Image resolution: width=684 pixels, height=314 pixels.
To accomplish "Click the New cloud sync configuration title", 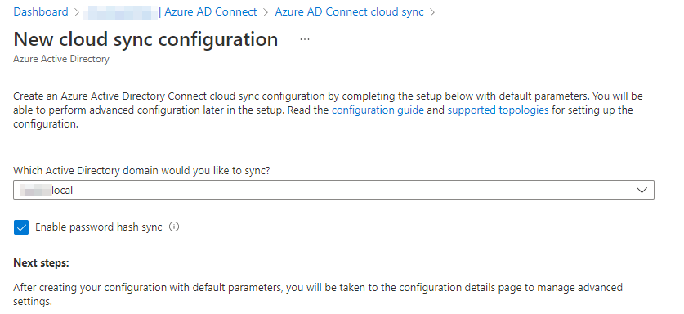I will 145,39.
